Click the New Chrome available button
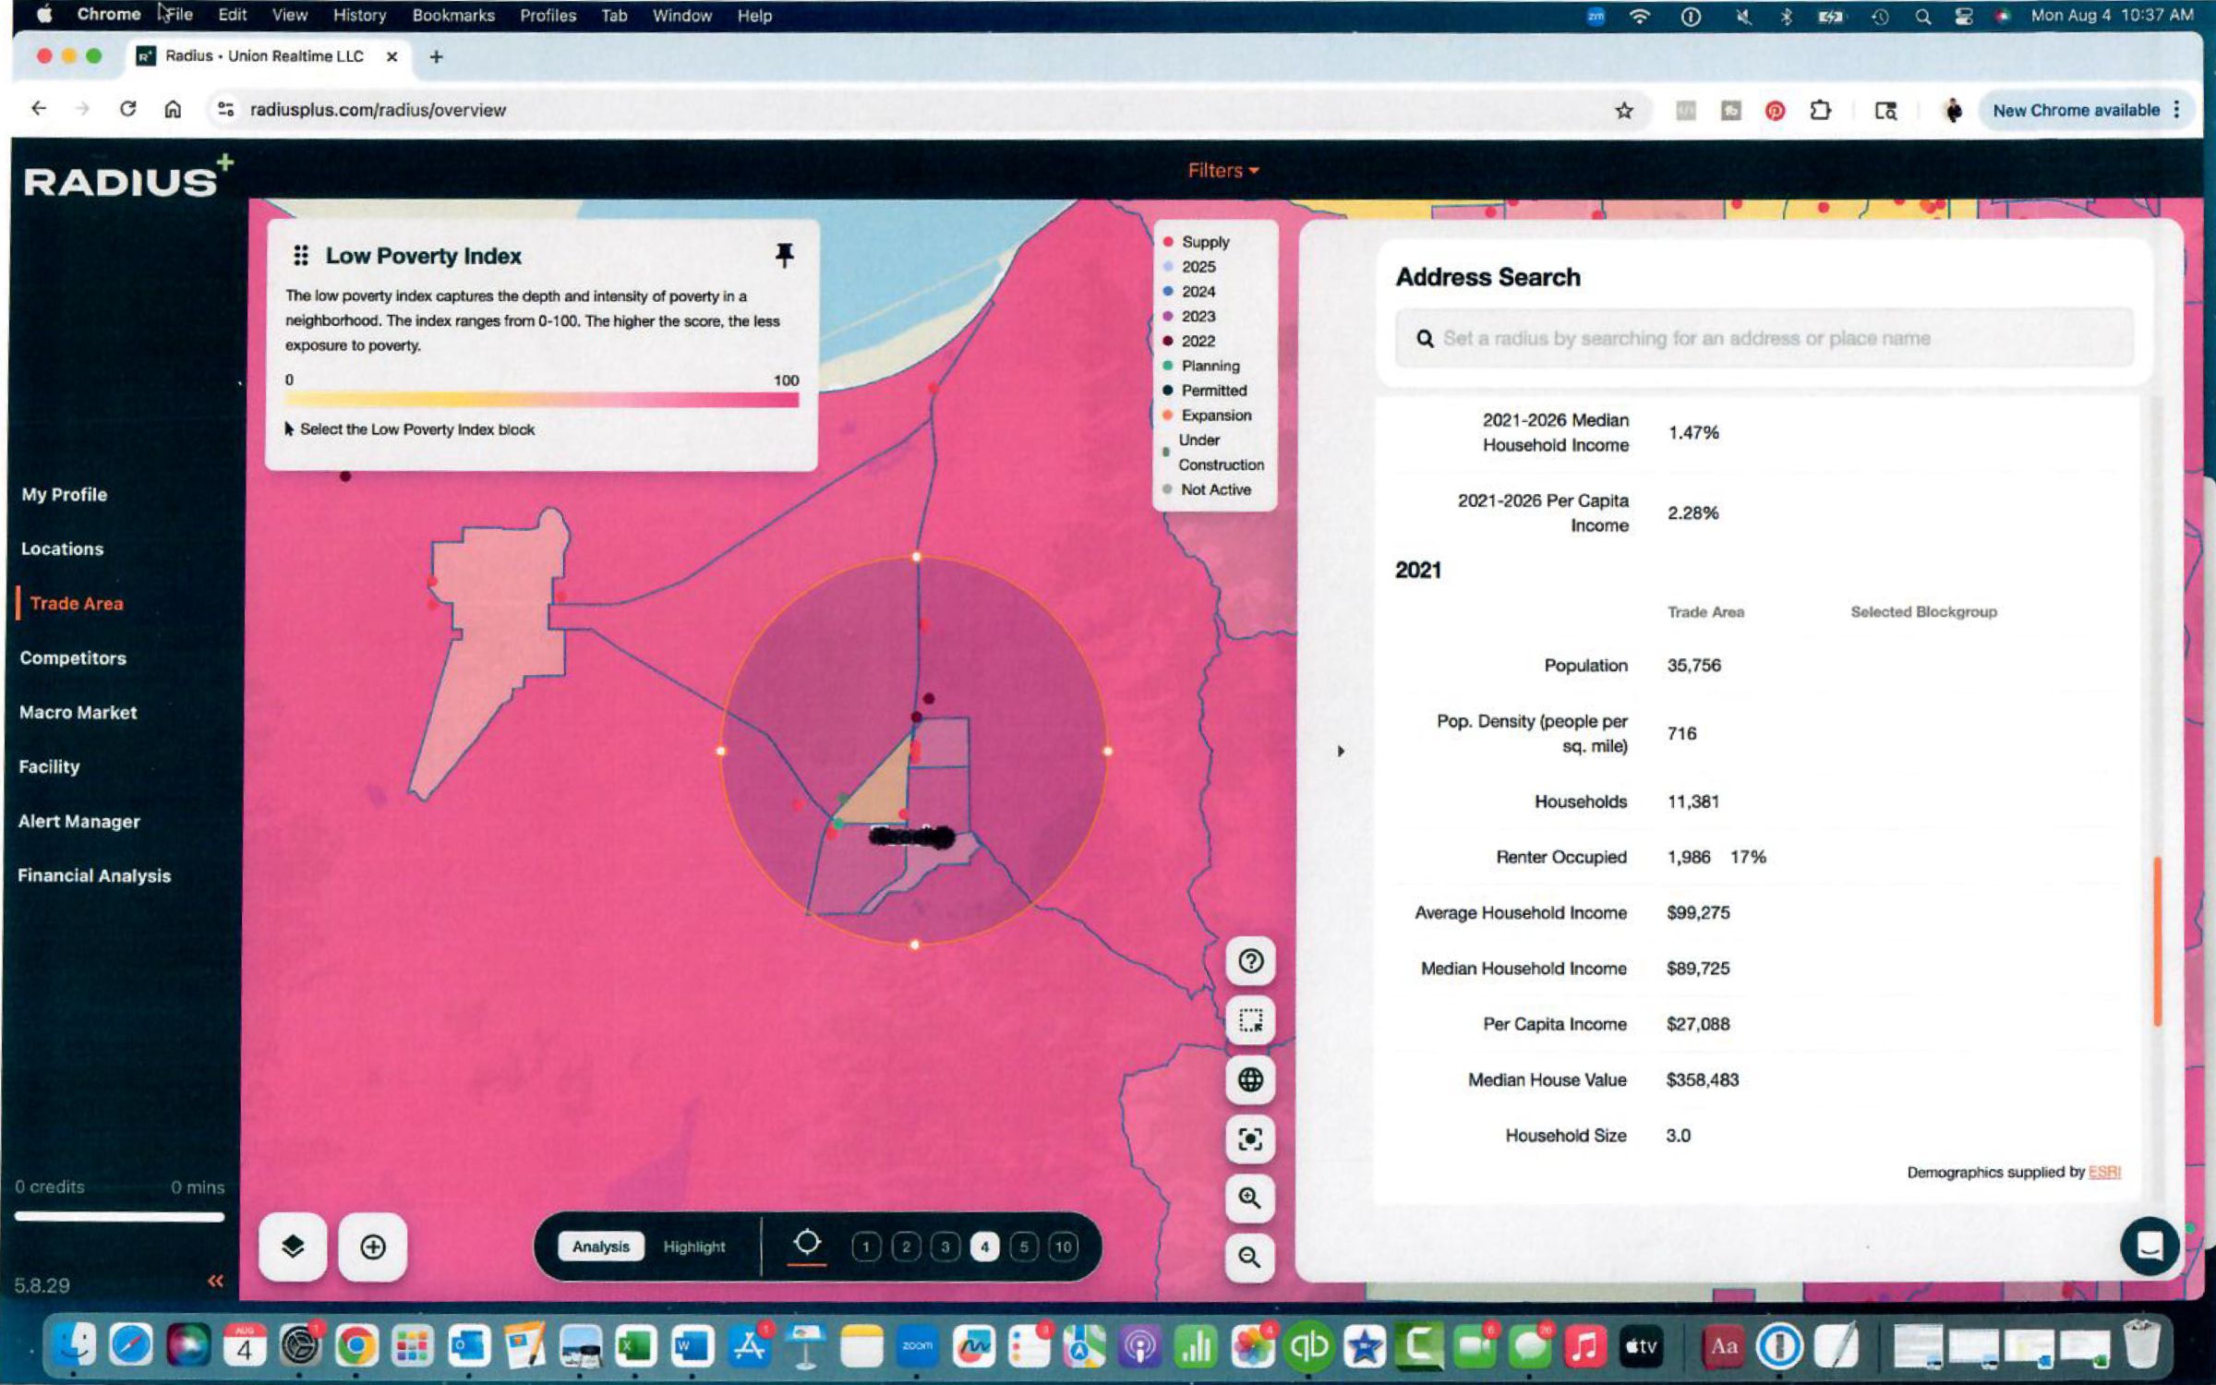 (2076, 111)
